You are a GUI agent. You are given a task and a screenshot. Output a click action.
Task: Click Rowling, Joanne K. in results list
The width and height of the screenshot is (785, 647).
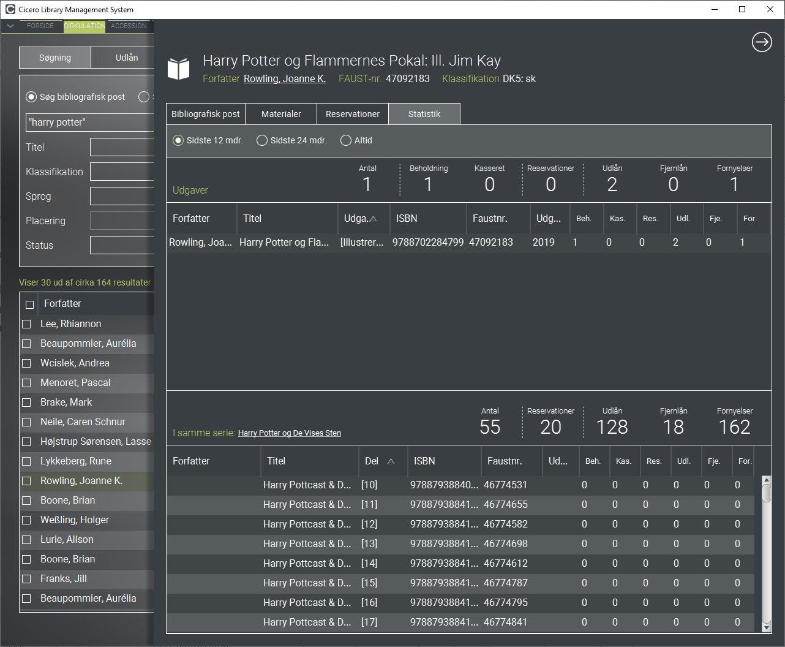81,481
